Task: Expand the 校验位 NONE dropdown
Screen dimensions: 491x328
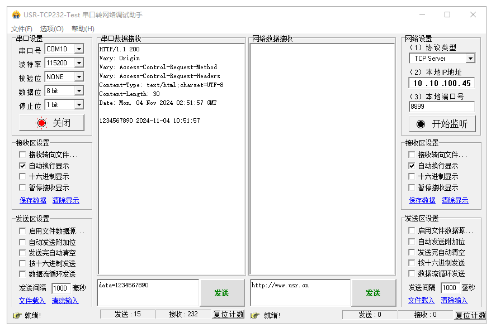Action: pyautogui.click(x=79, y=77)
